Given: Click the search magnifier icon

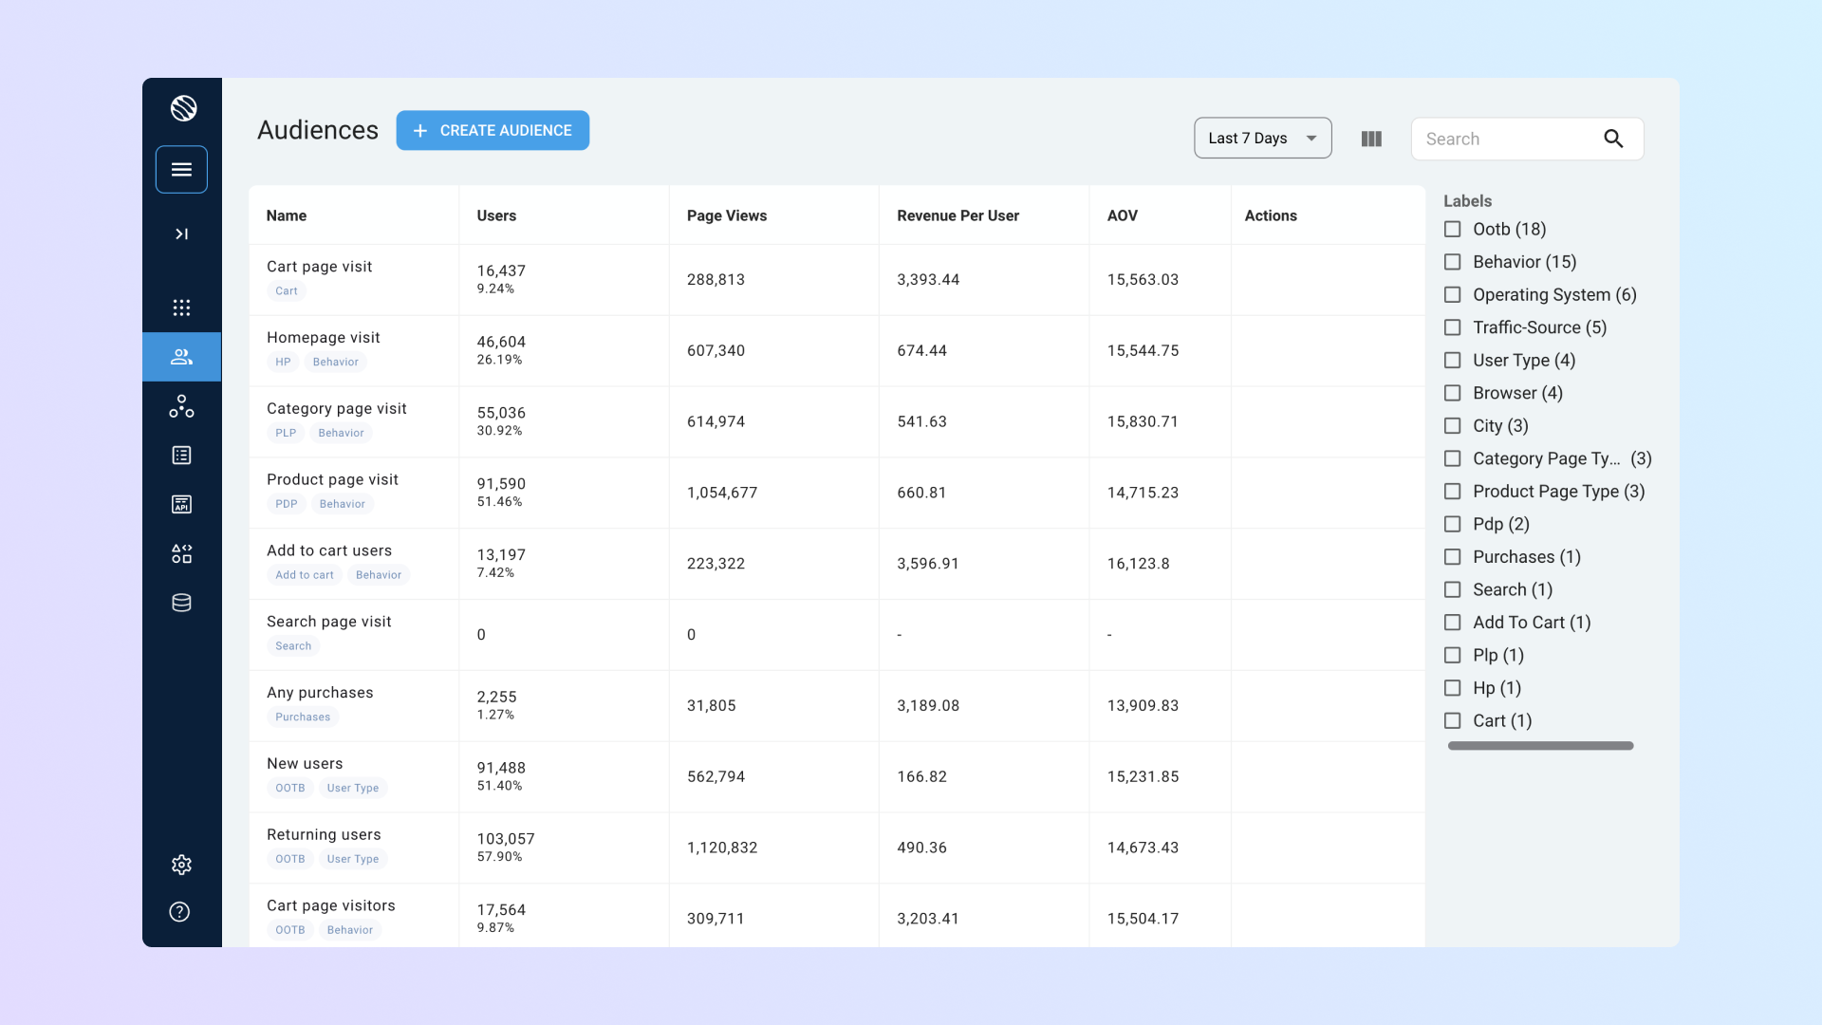Looking at the screenshot, I should click(1613, 139).
